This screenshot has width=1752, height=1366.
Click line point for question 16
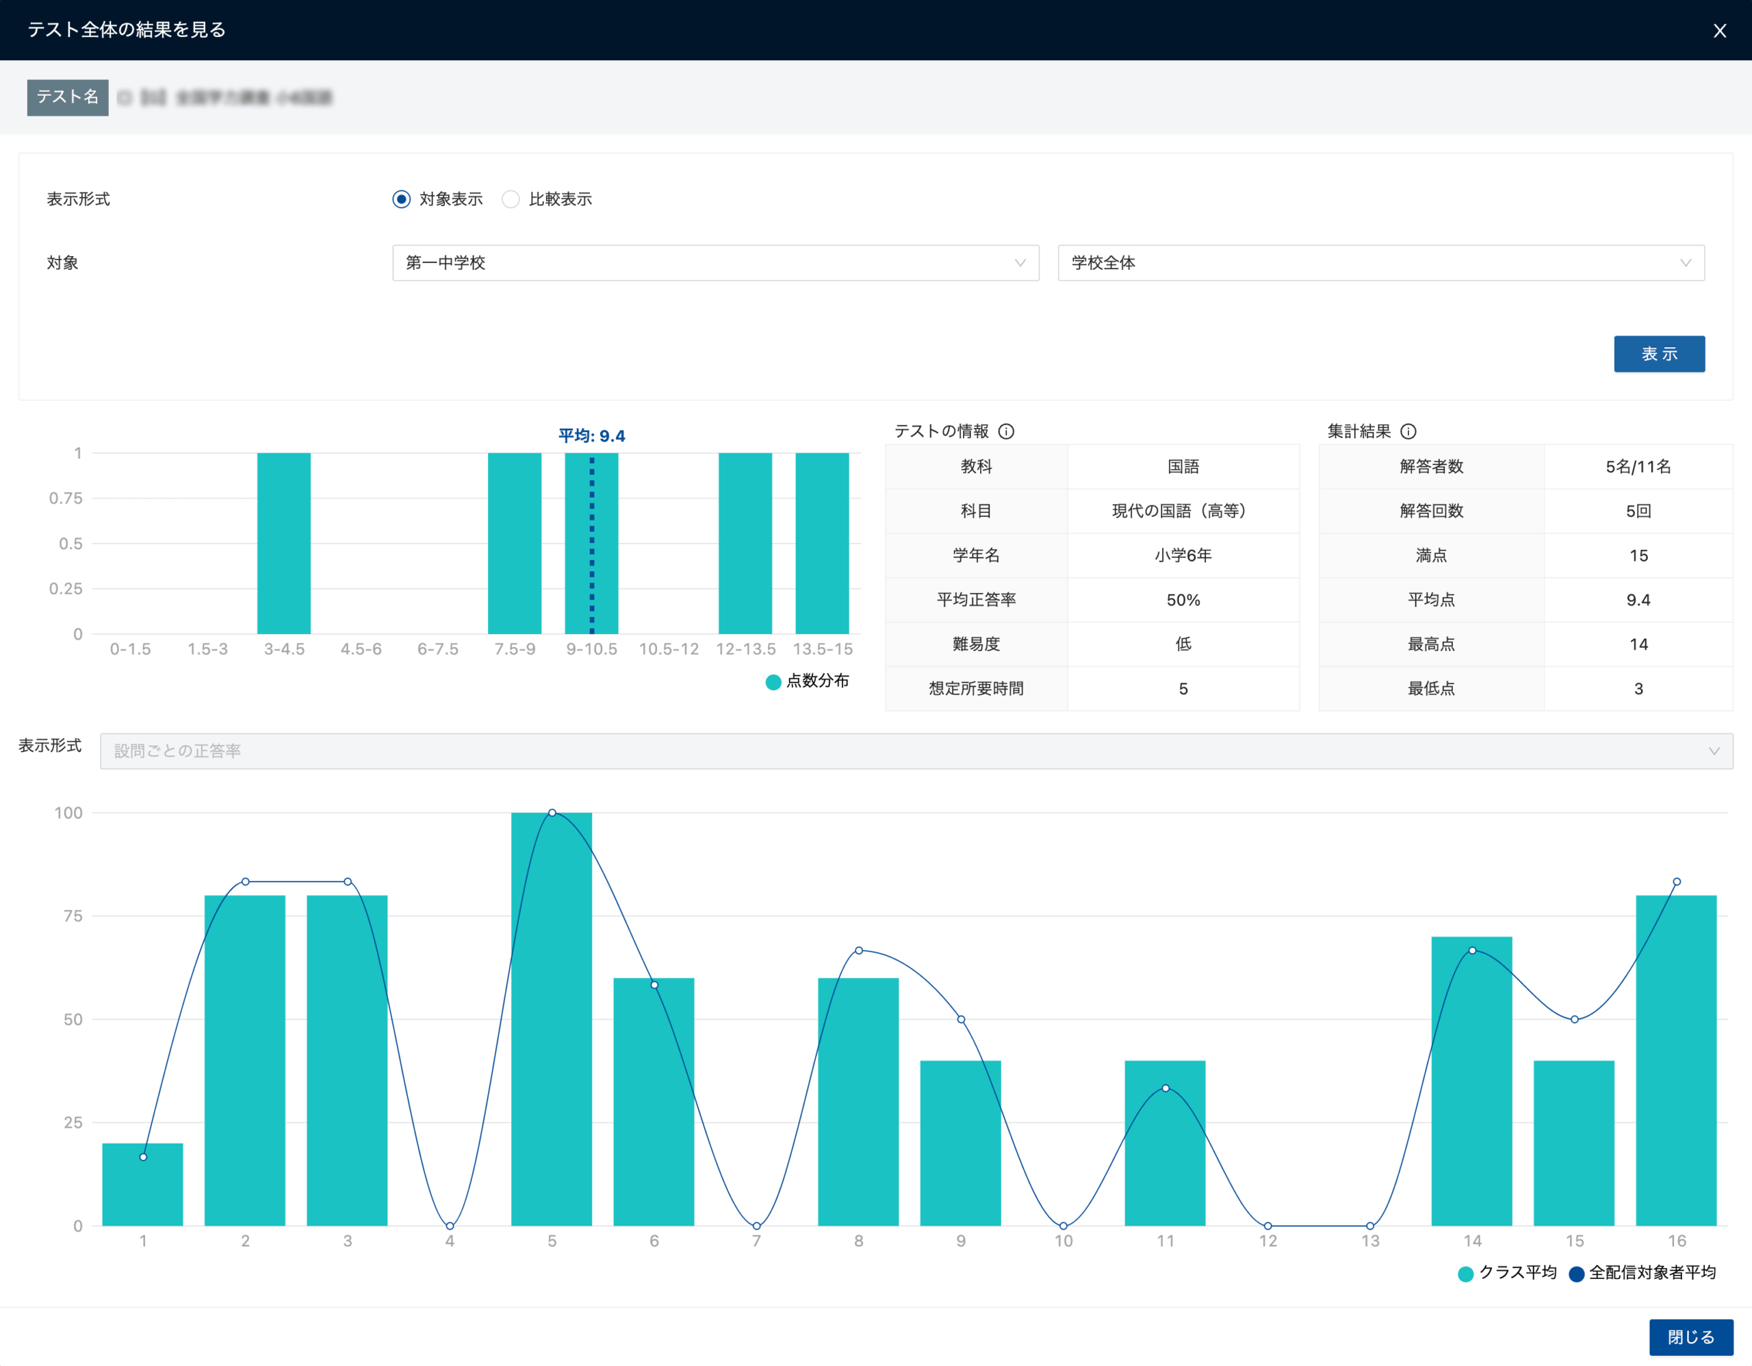[x=1677, y=882]
